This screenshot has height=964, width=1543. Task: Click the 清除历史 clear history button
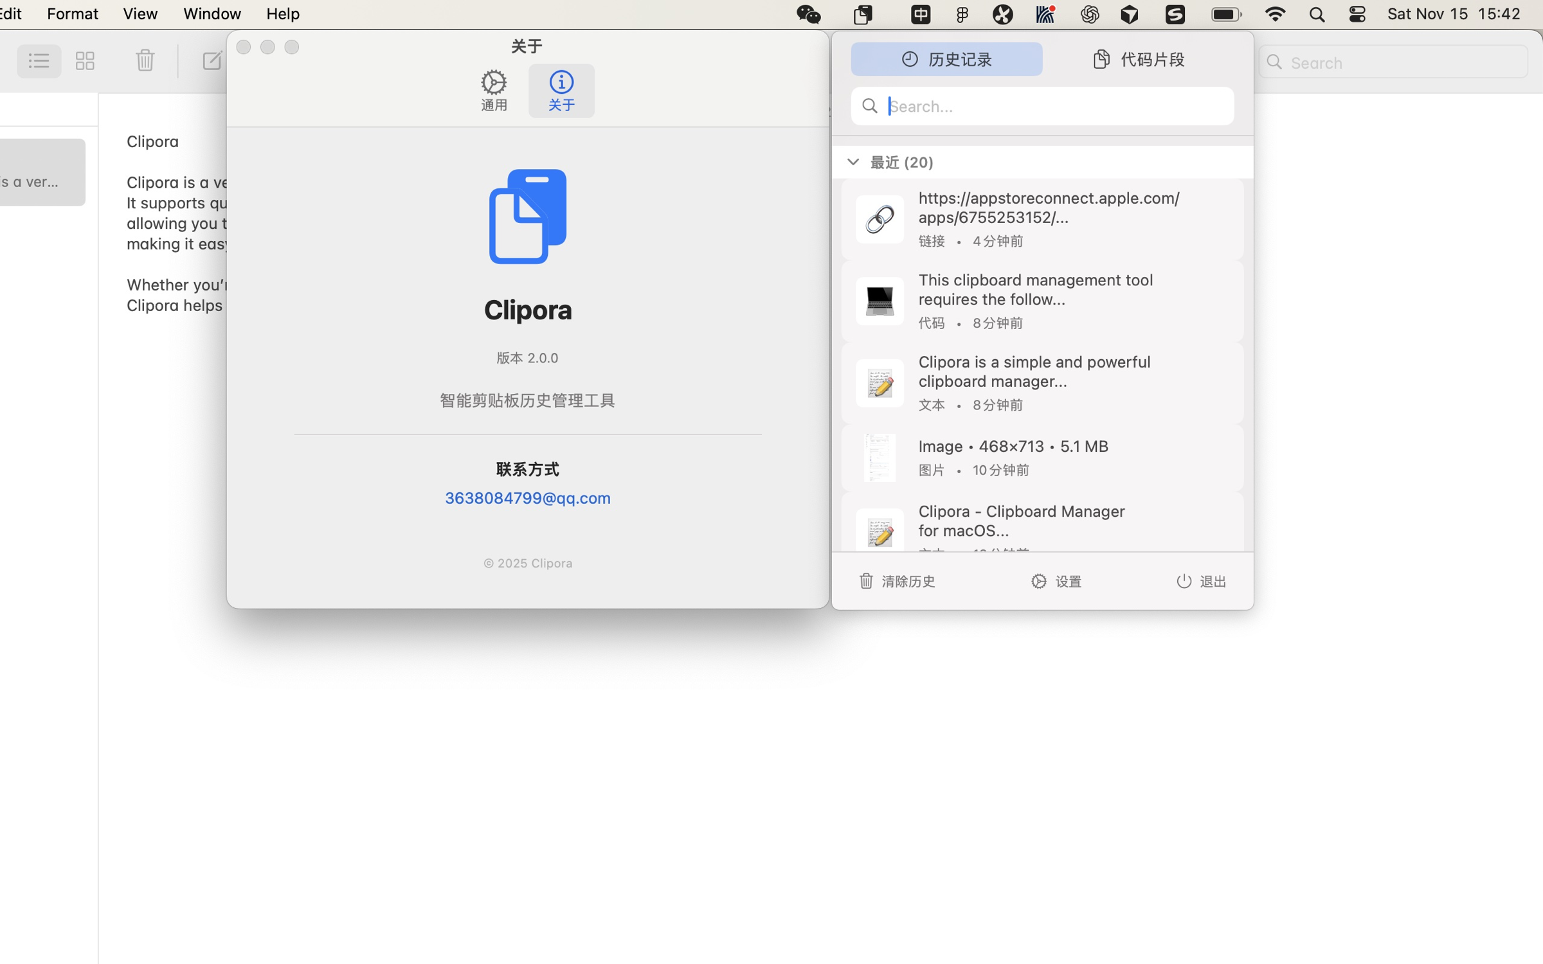pos(898,581)
